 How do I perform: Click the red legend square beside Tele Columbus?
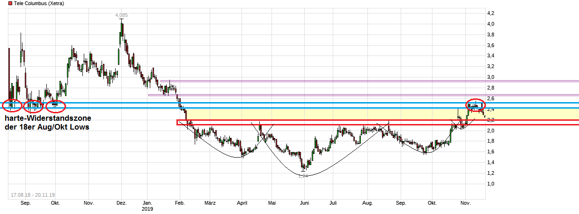click(4, 4)
